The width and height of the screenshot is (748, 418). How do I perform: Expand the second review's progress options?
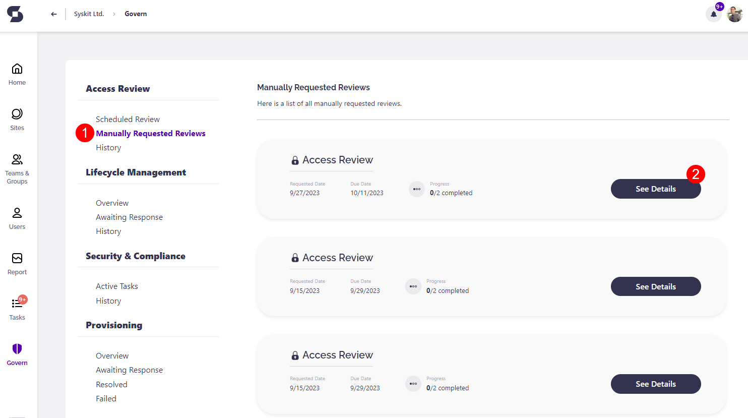pyautogui.click(x=413, y=286)
